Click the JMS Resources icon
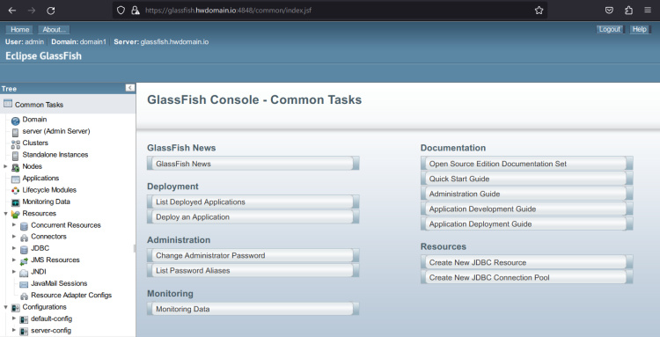The height and width of the screenshot is (337, 660). coord(24,261)
